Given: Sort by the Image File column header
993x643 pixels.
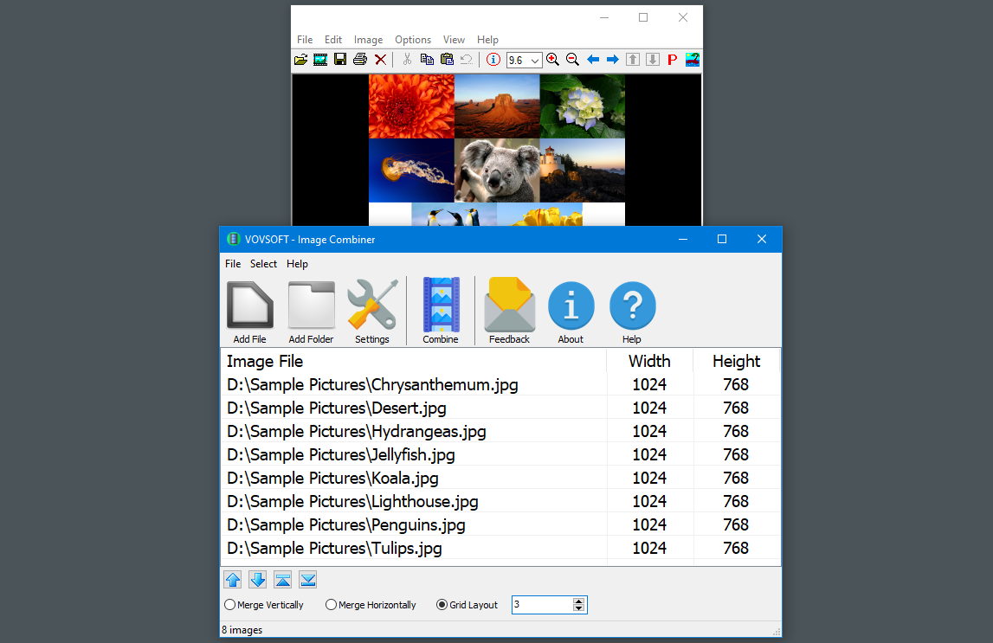Looking at the screenshot, I should (414, 361).
